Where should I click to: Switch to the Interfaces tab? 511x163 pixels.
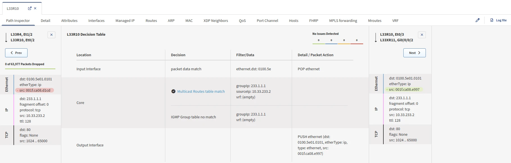coord(96,21)
